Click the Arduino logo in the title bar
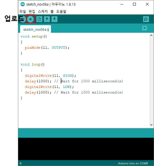Viewport: 154px width, 166px height. [x=23, y=4]
